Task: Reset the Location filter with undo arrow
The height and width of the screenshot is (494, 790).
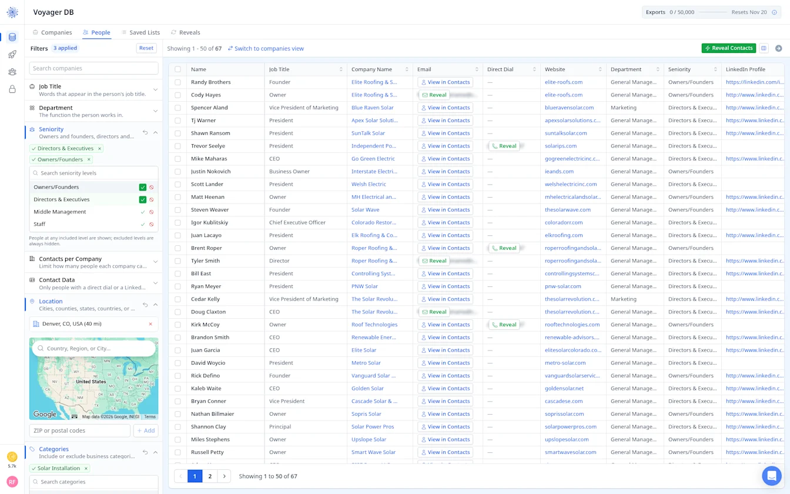Action: click(x=145, y=305)
